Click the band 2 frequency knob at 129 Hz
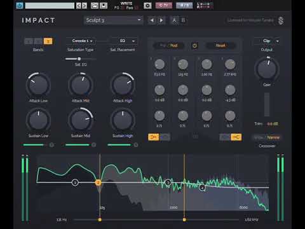Image resolution: width=305 pixels, height=229 pixels. [183, 64]
